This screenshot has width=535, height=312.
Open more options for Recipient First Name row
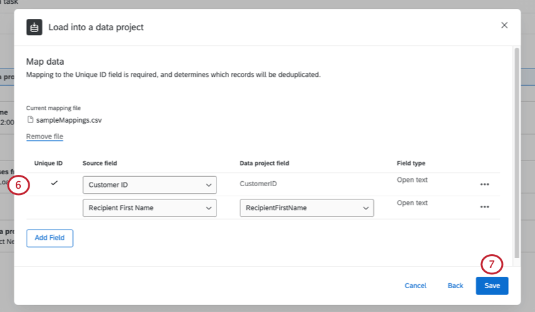click(x=484, y=207)
